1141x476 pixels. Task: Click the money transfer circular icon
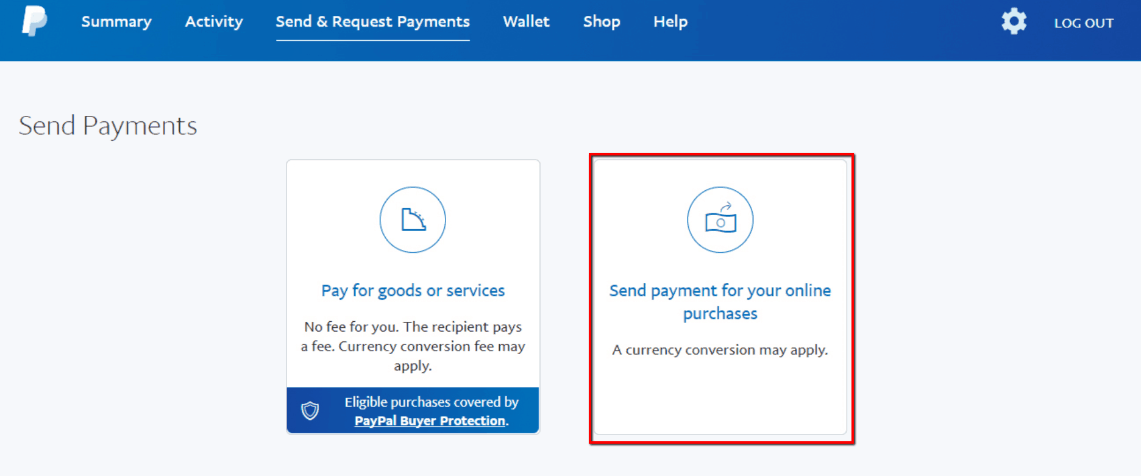click(720, 220)
